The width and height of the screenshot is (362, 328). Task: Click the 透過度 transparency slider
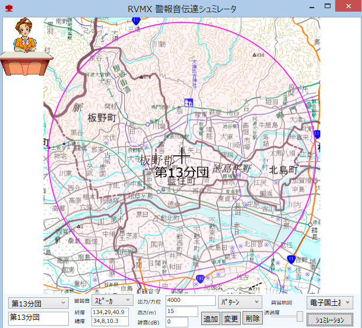coord(300,316)
